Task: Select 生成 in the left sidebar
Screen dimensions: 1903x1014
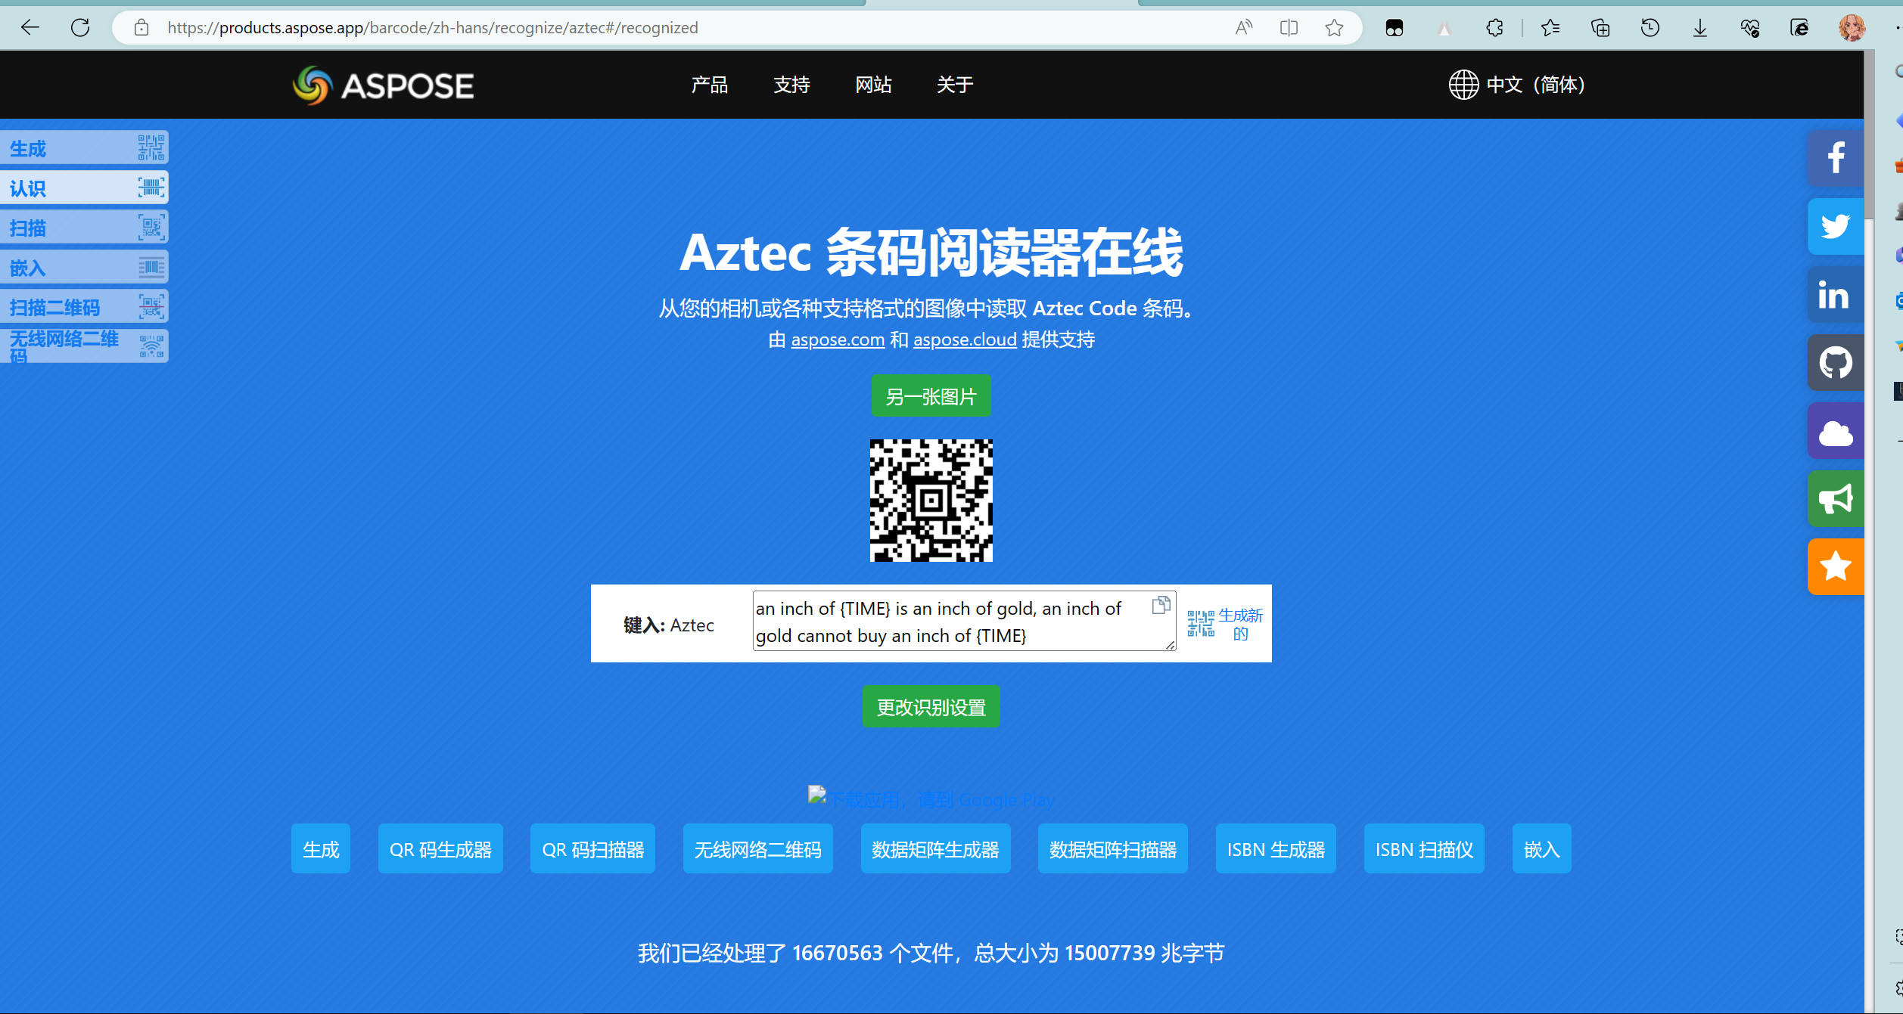Action: 83,148
